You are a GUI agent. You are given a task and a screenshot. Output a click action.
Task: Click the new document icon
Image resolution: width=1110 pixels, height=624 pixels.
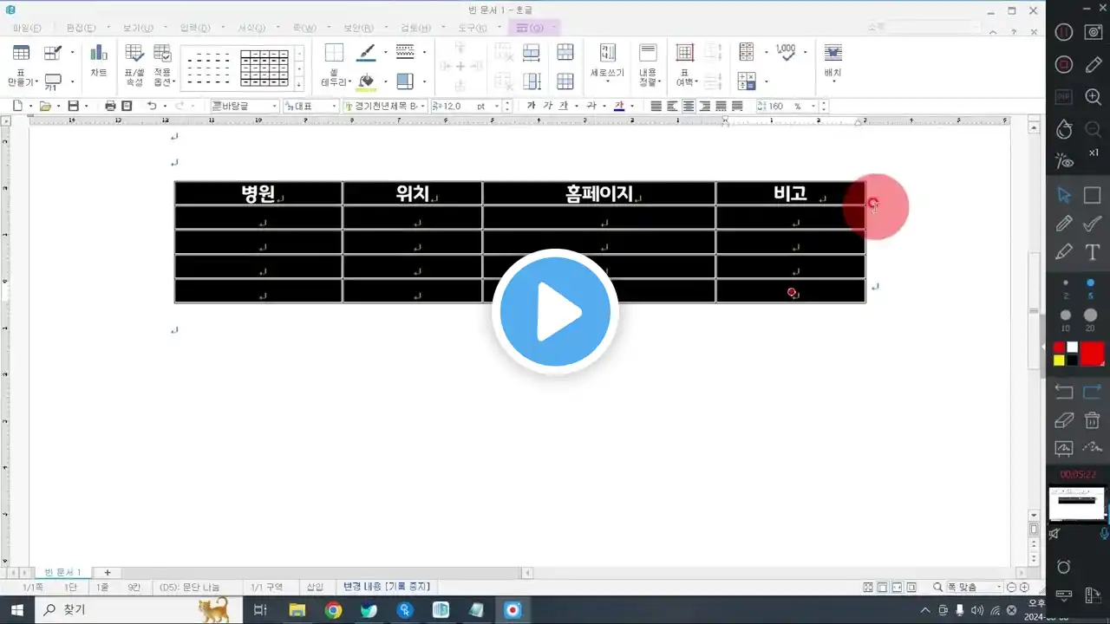click(x=17, y=106)
